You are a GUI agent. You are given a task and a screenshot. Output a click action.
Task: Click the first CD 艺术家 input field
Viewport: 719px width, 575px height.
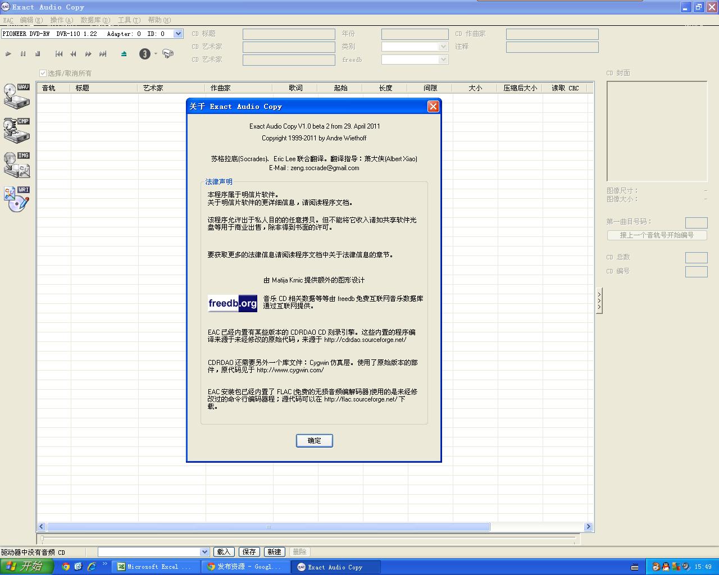click(x=289, y=47)
